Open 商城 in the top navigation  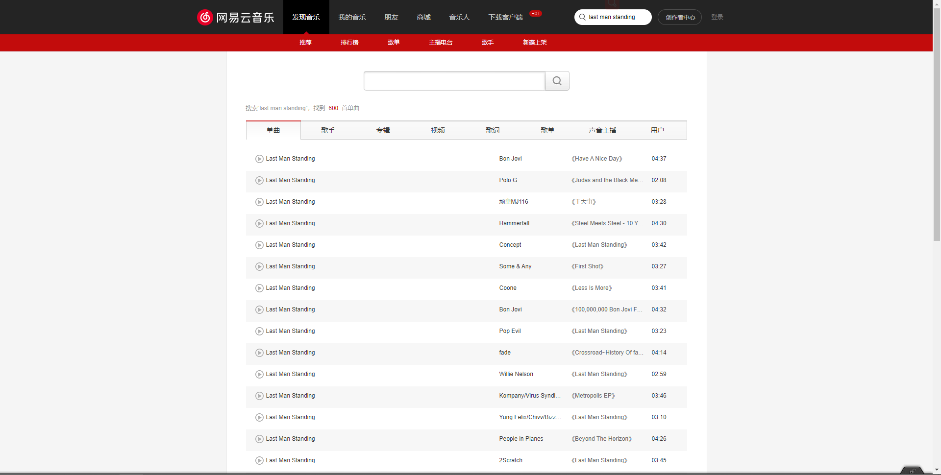coord(423,17)
